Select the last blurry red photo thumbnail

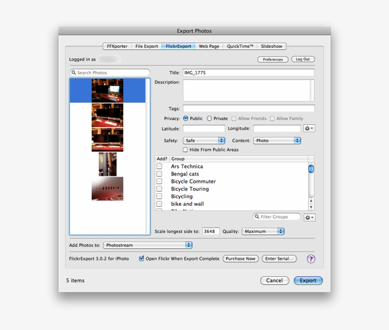(x=107, y=189)
